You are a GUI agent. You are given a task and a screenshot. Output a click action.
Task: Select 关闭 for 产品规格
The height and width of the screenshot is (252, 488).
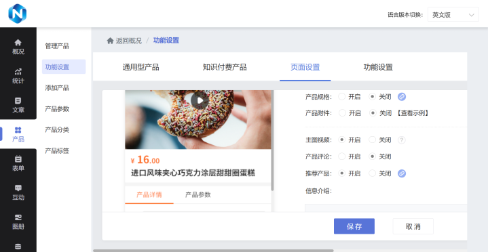(x=372, y=97)
